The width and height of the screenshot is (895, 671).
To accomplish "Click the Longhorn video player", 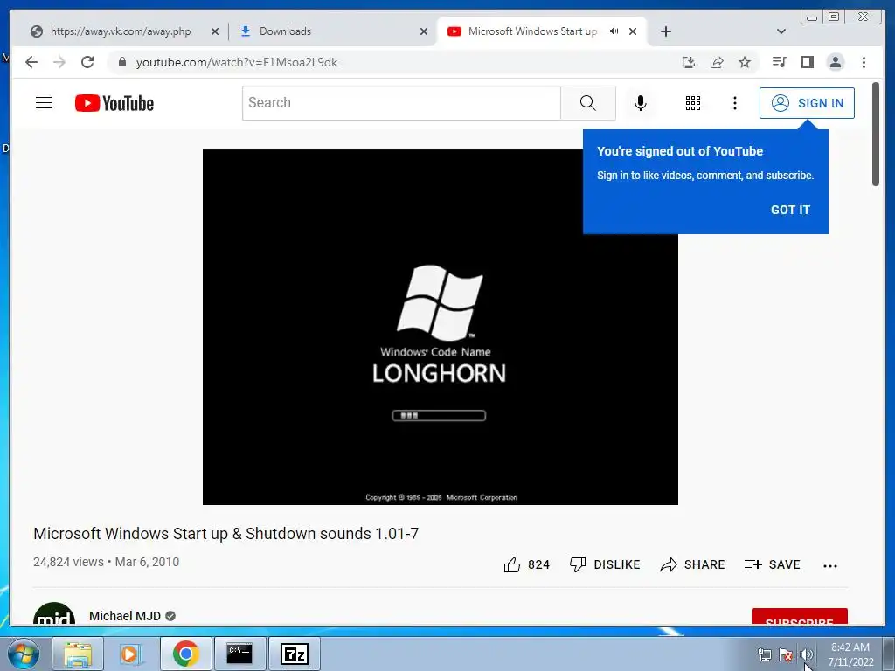I will click(x=441, y=327).
